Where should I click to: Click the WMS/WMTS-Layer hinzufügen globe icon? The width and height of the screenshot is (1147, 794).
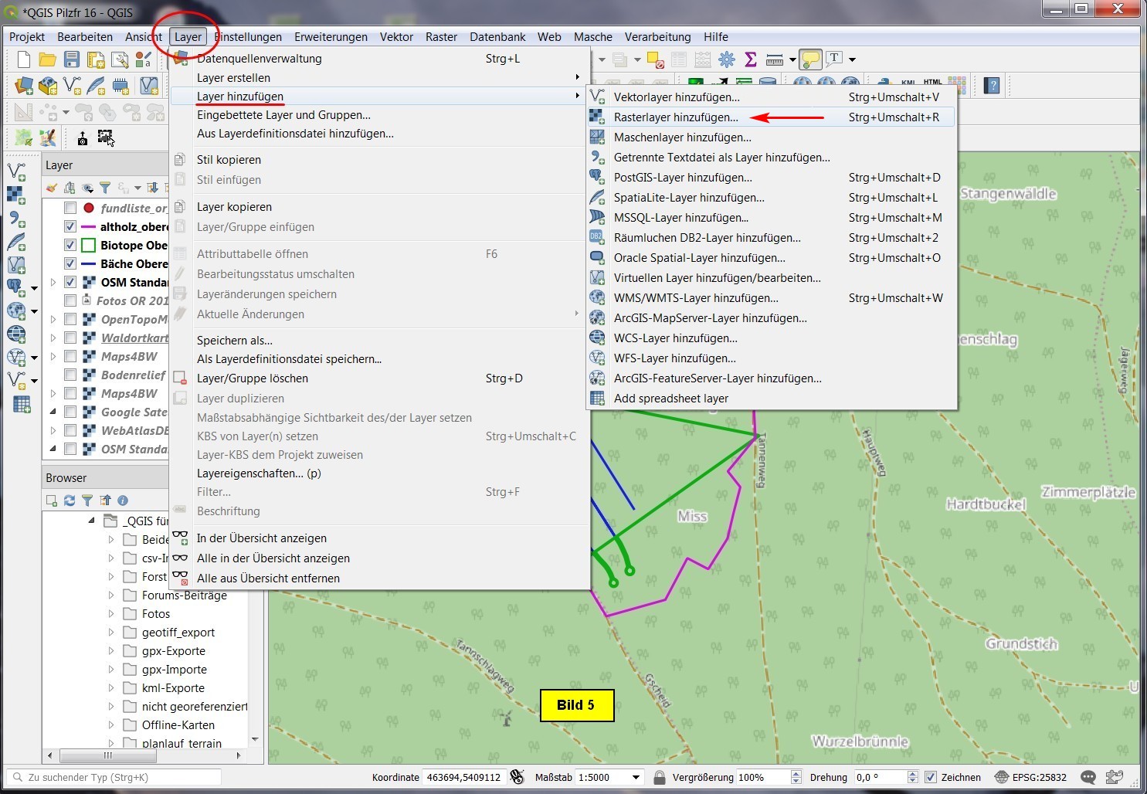pos(597,298)
